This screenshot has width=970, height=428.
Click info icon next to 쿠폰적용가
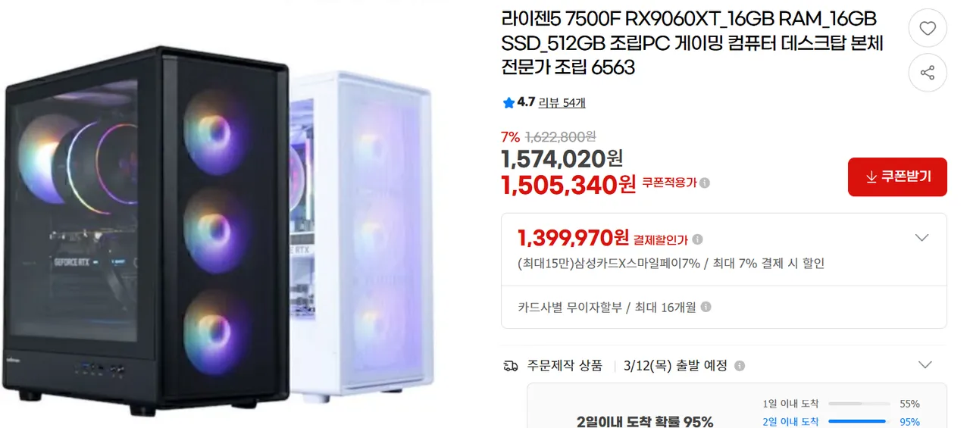705,183
